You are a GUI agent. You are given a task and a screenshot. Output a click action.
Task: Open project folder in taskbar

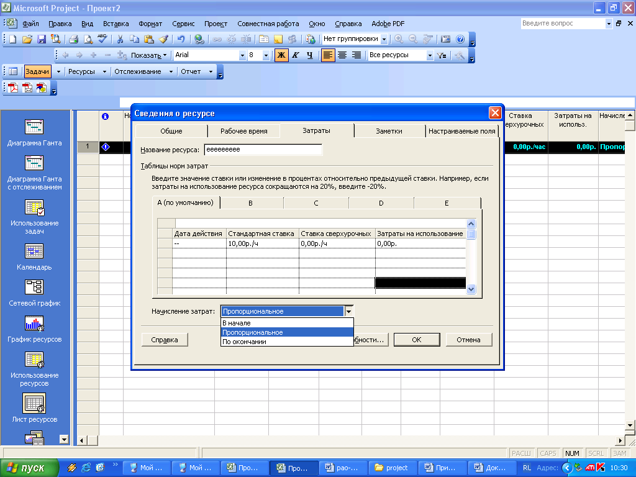click(392, 468)
